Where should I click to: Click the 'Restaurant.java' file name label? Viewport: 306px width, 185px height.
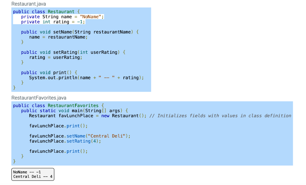[x=29, y=4]
